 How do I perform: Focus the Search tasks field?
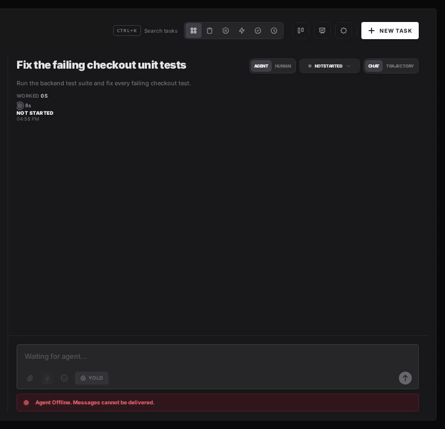click(161, 31)
